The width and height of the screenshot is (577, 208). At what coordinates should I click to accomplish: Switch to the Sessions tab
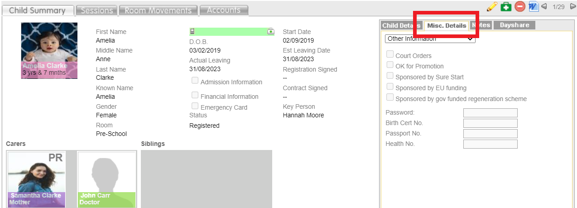click(x=96, y=10)
